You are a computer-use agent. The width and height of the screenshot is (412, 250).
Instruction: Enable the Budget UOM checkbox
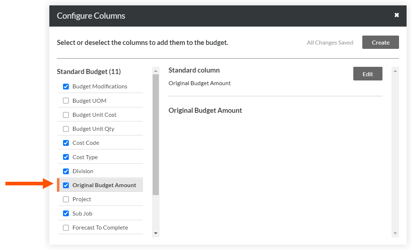pos(66,101)
